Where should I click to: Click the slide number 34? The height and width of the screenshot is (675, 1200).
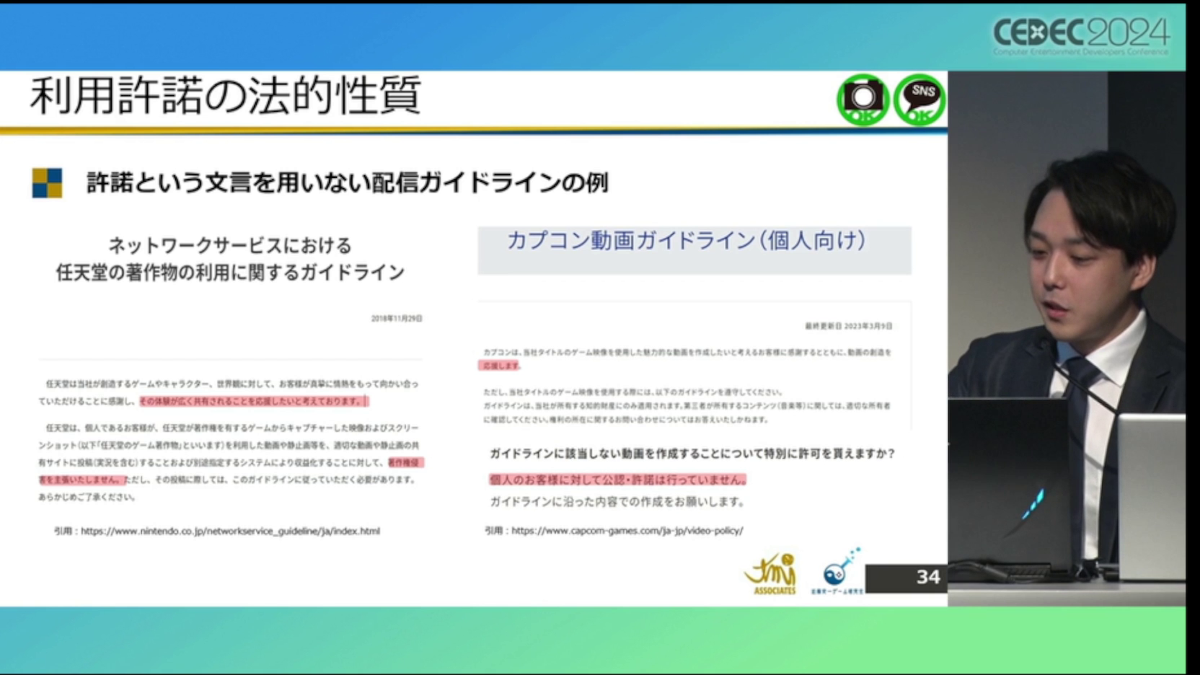[928, 577]
